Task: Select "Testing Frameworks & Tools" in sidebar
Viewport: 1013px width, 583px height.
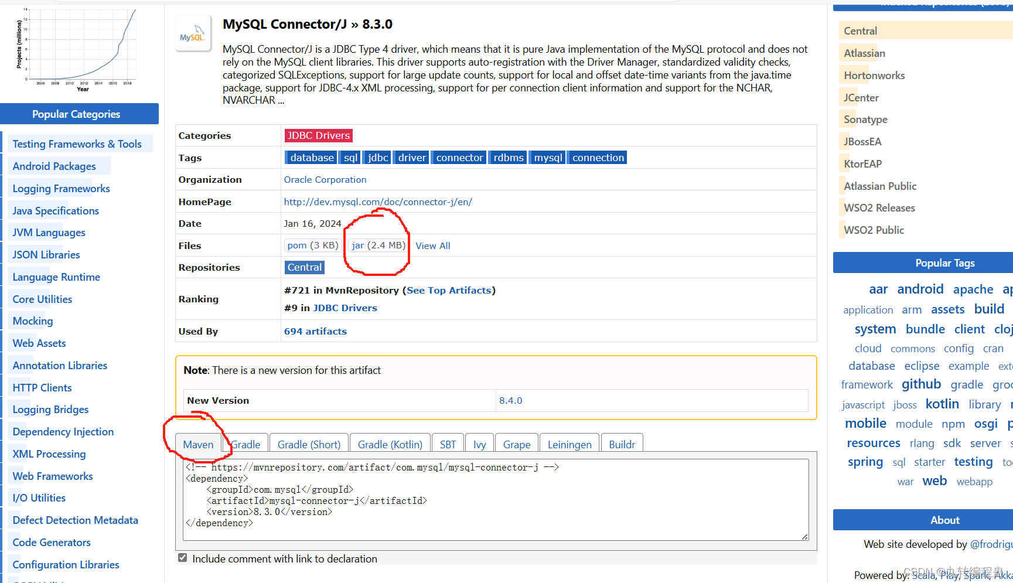Action: coord(77,144)
